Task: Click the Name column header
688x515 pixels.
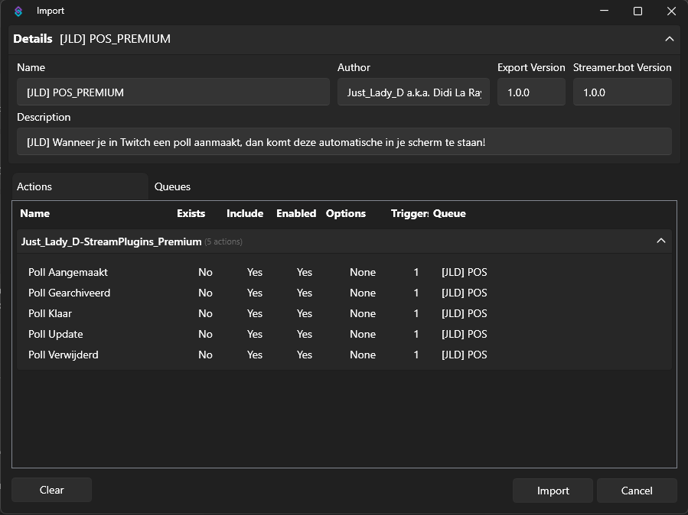Action: [x=35, y=213]
